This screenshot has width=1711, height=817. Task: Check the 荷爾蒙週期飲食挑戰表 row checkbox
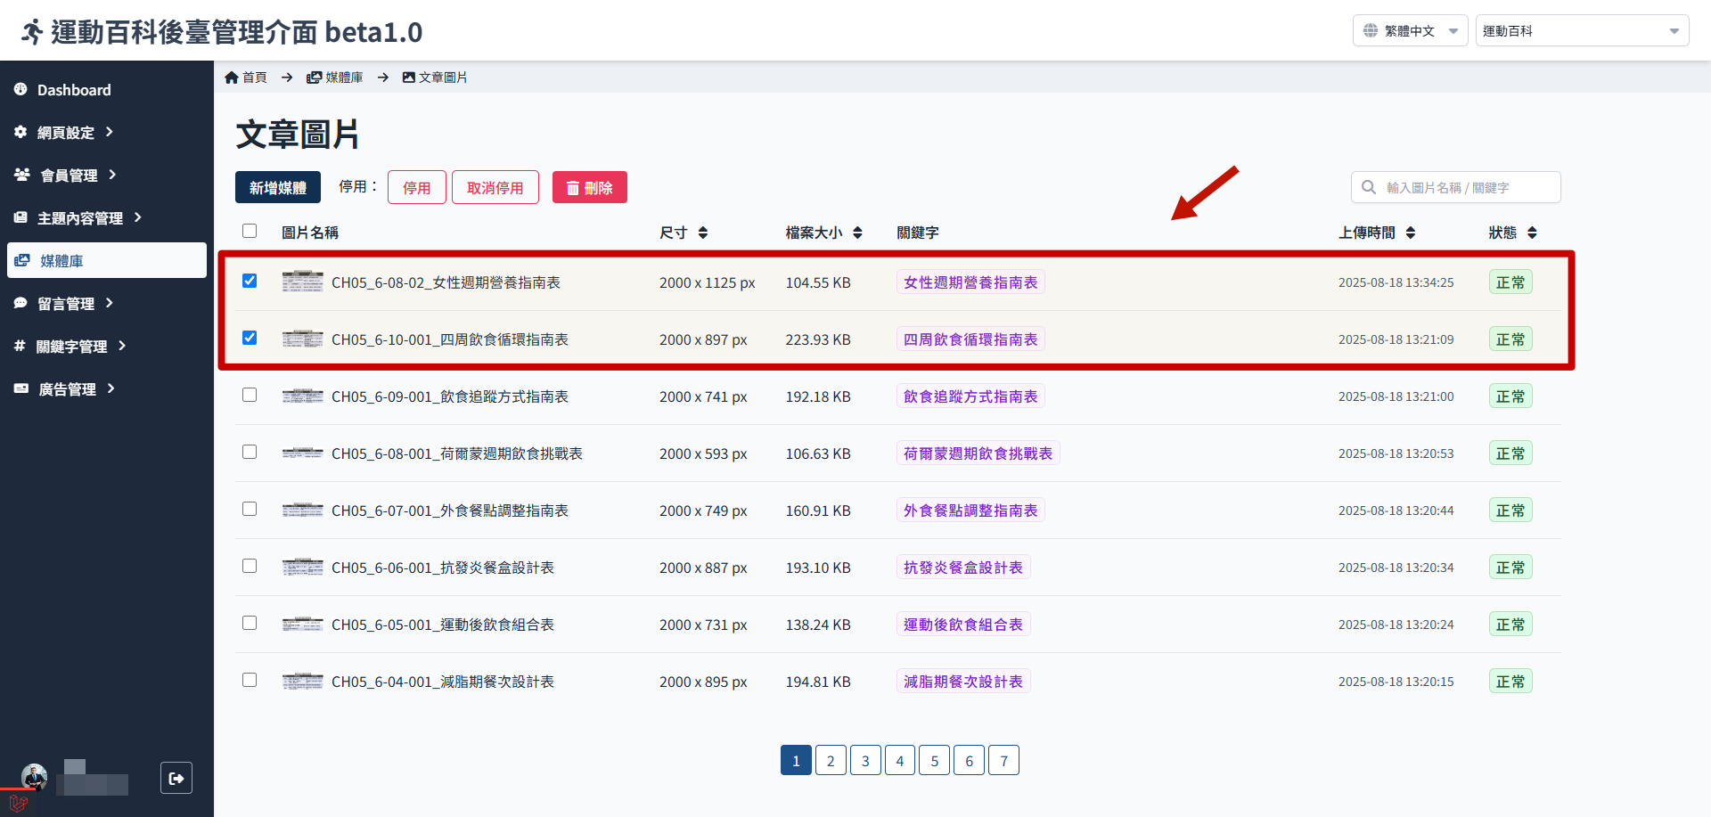click(x=250, y=452)
